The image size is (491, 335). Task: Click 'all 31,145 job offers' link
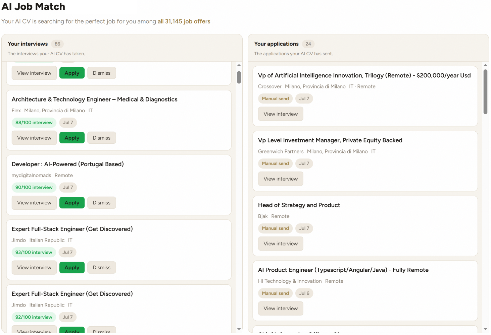[x=184, y=21]
